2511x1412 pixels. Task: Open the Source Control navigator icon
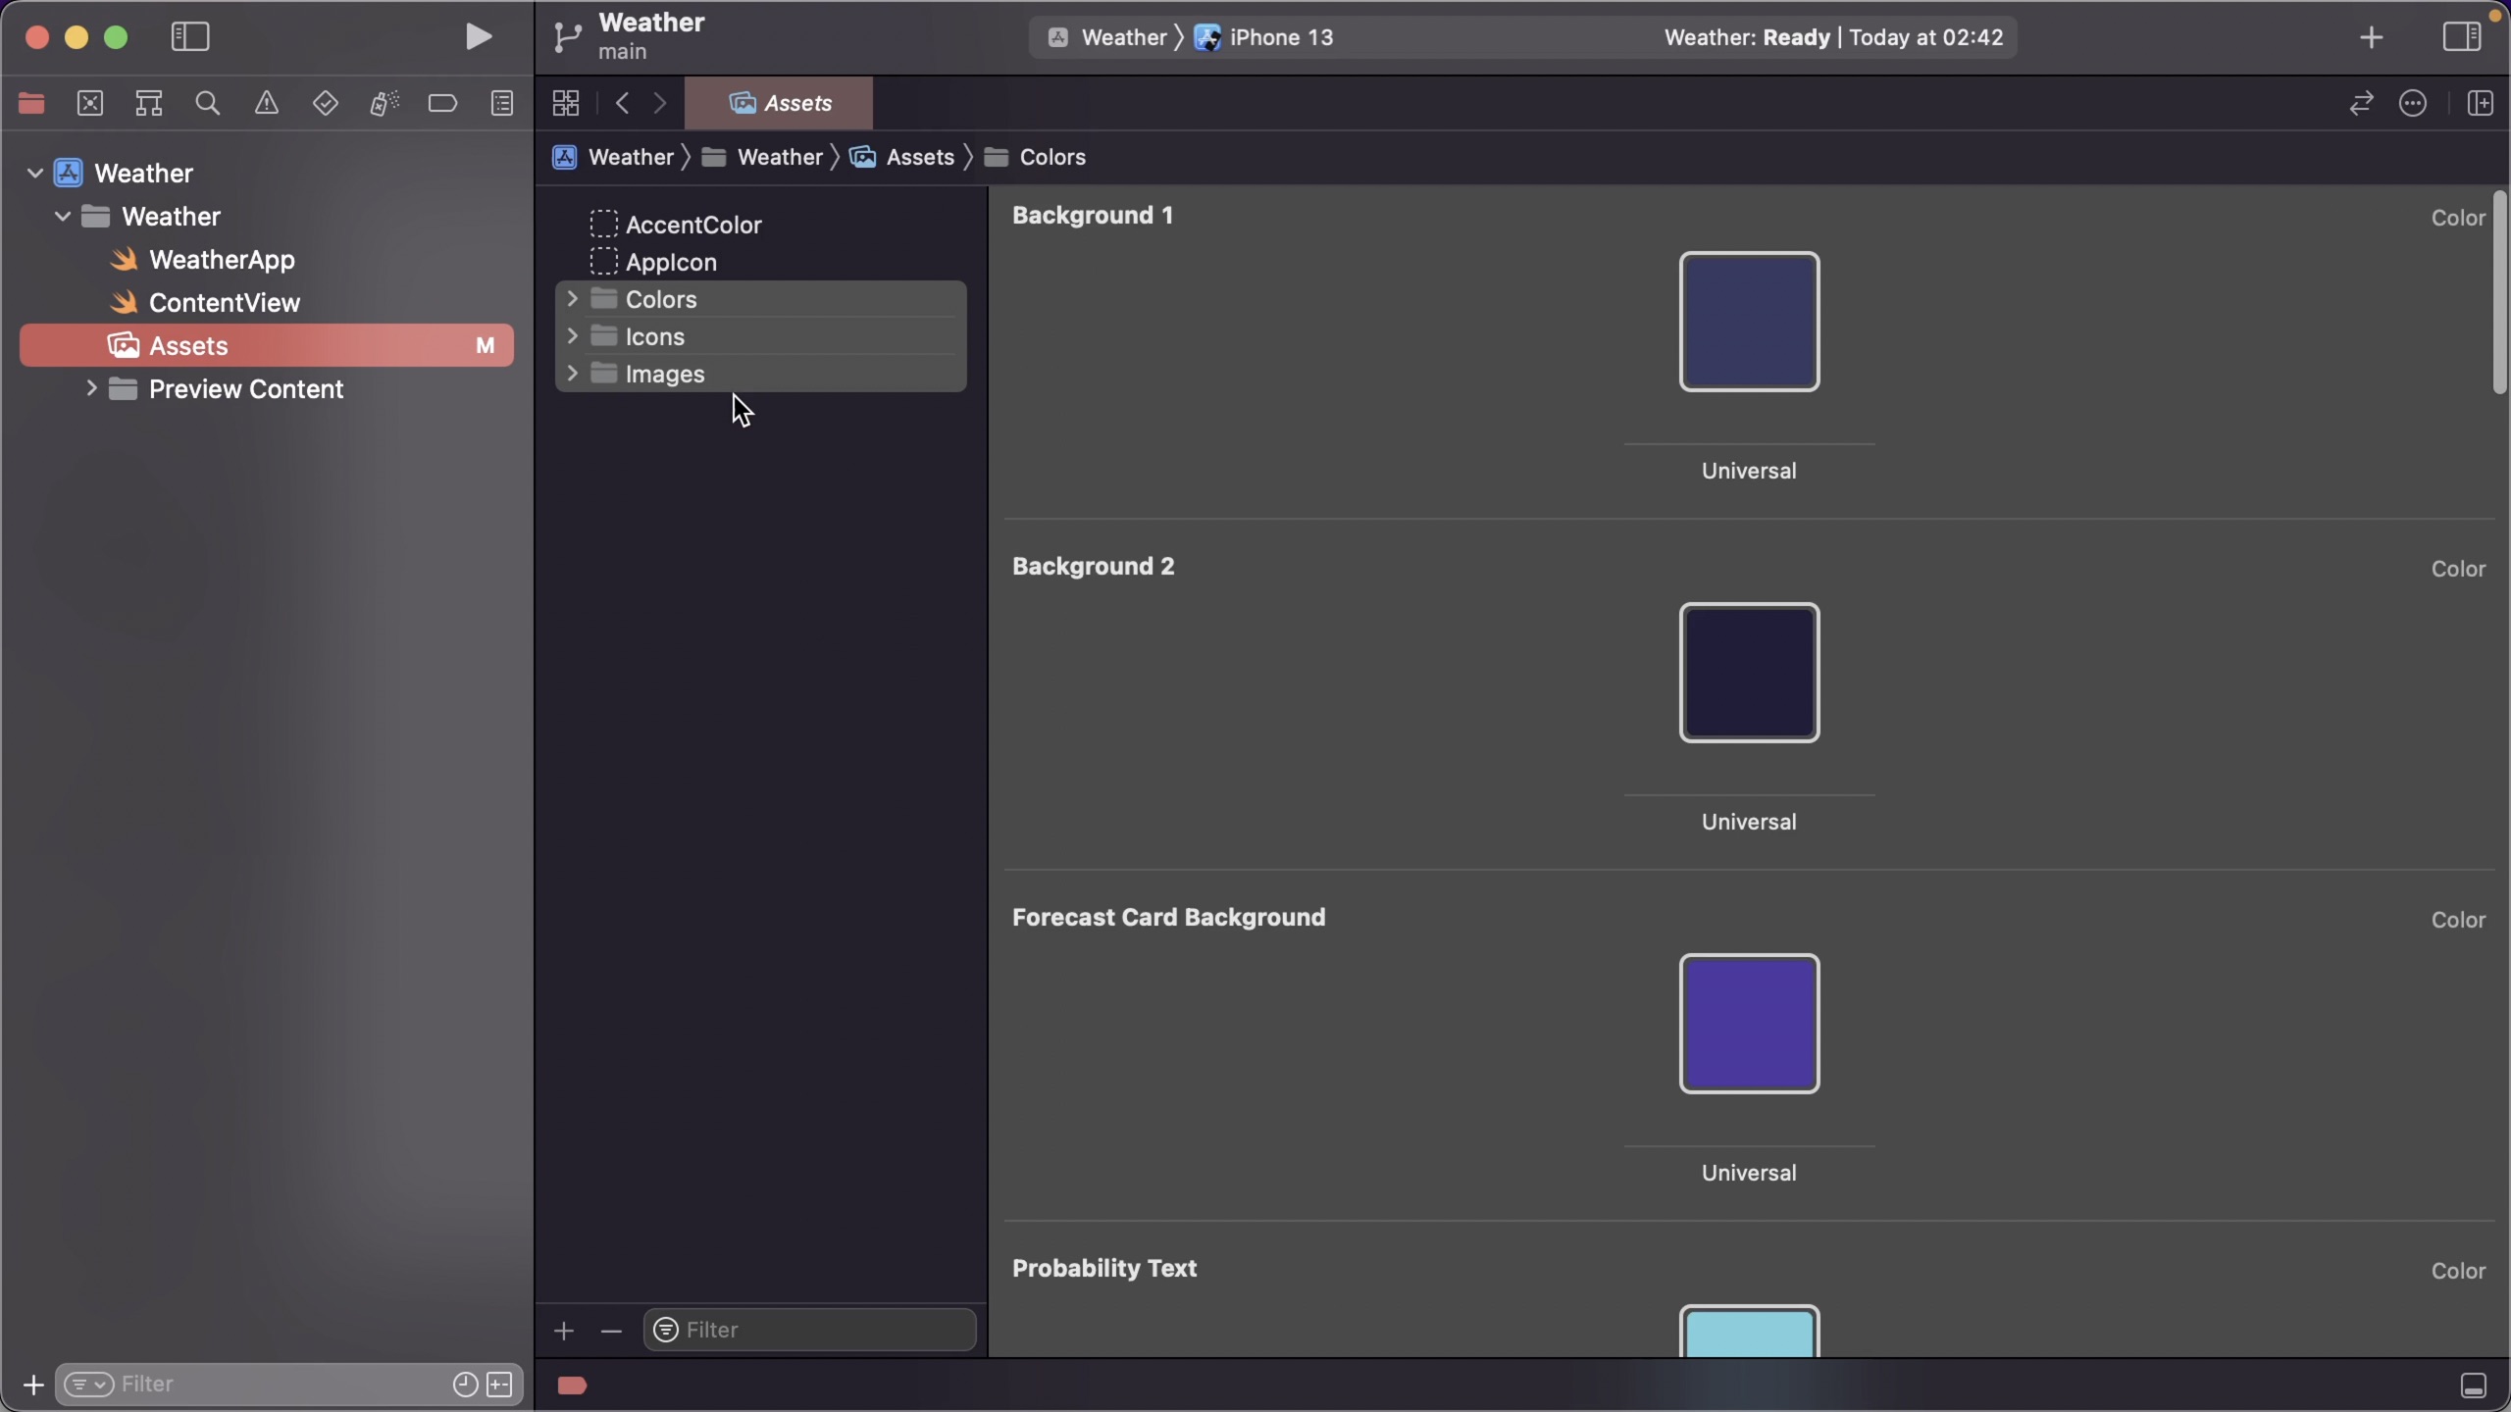pyautogui.click(x=90, y=103)
